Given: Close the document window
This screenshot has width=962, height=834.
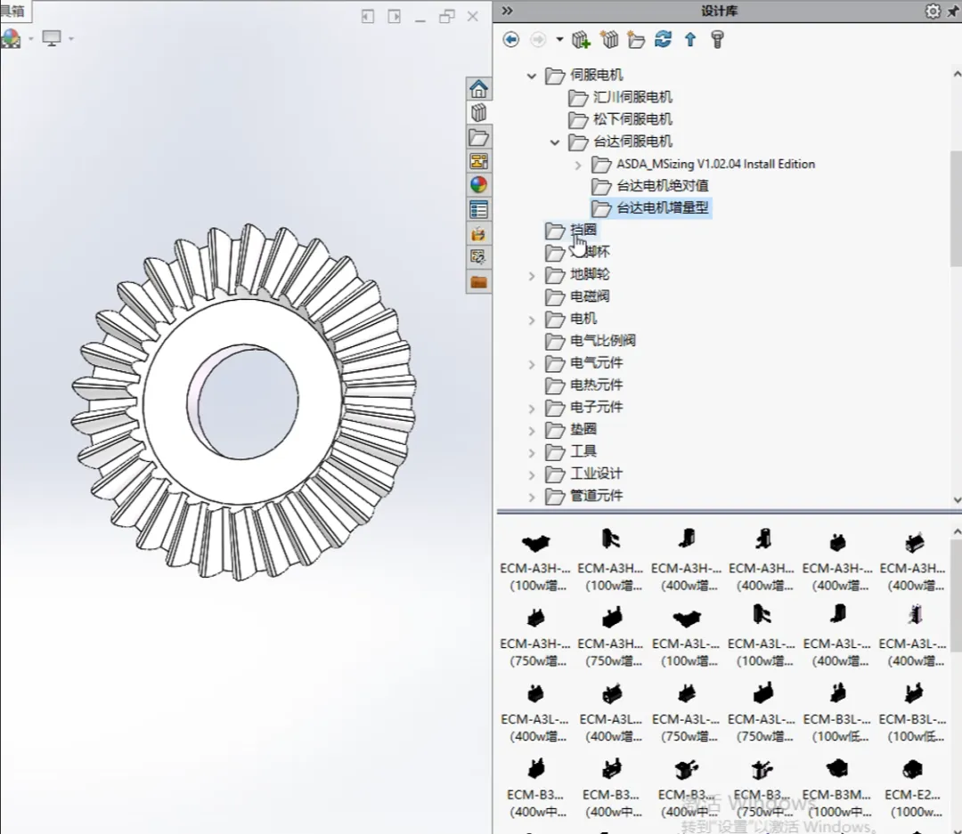Looking at the screenshot, I should (x=472, y=17).
